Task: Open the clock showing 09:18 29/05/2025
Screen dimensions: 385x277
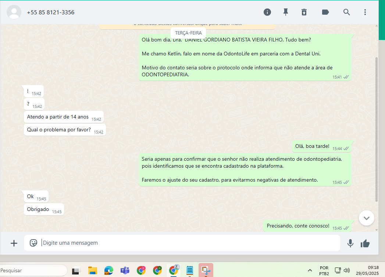Action: point(367,270)
